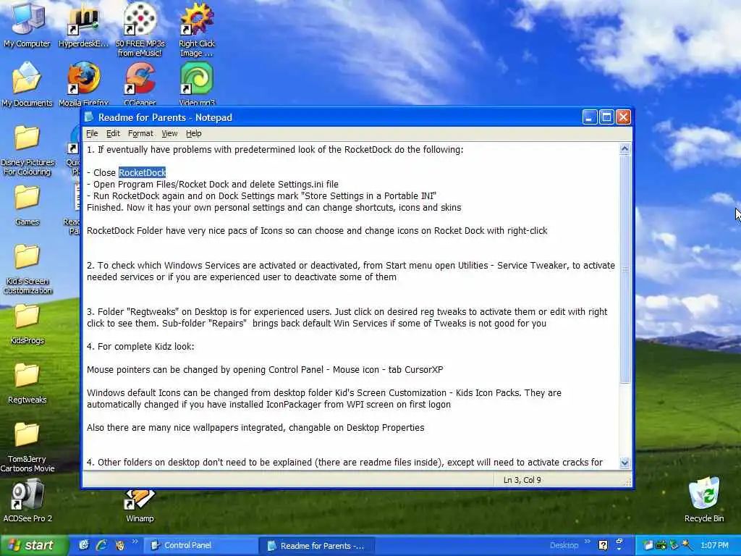
Task: Click the line mentioning Settings.ini file
Action: click(x=213, y=185)
